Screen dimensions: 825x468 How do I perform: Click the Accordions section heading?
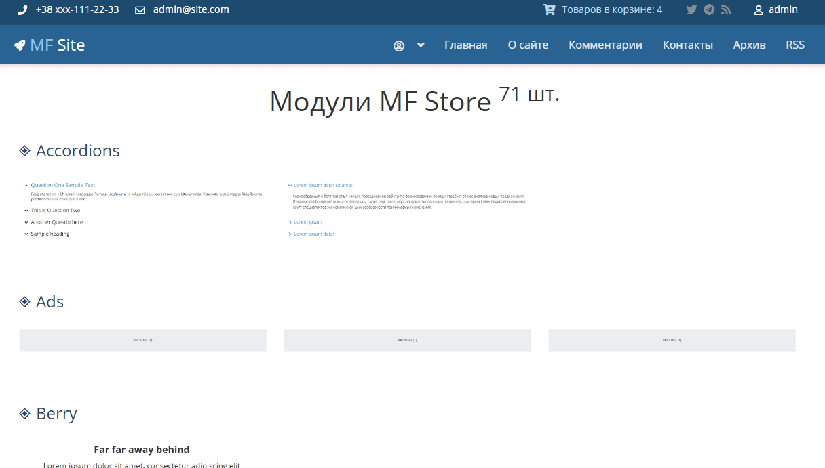(77, 151)
